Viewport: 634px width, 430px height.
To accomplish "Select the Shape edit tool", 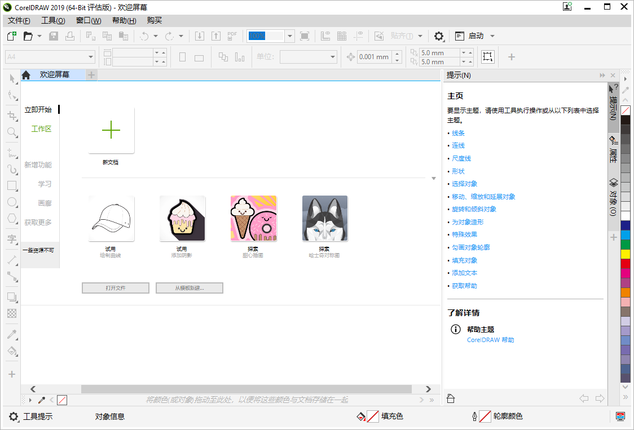I will (12, 95).
